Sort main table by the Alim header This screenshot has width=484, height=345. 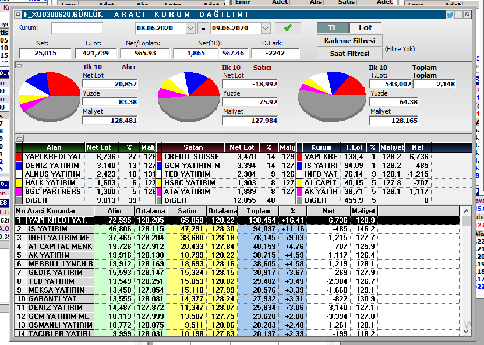[114, 211]
